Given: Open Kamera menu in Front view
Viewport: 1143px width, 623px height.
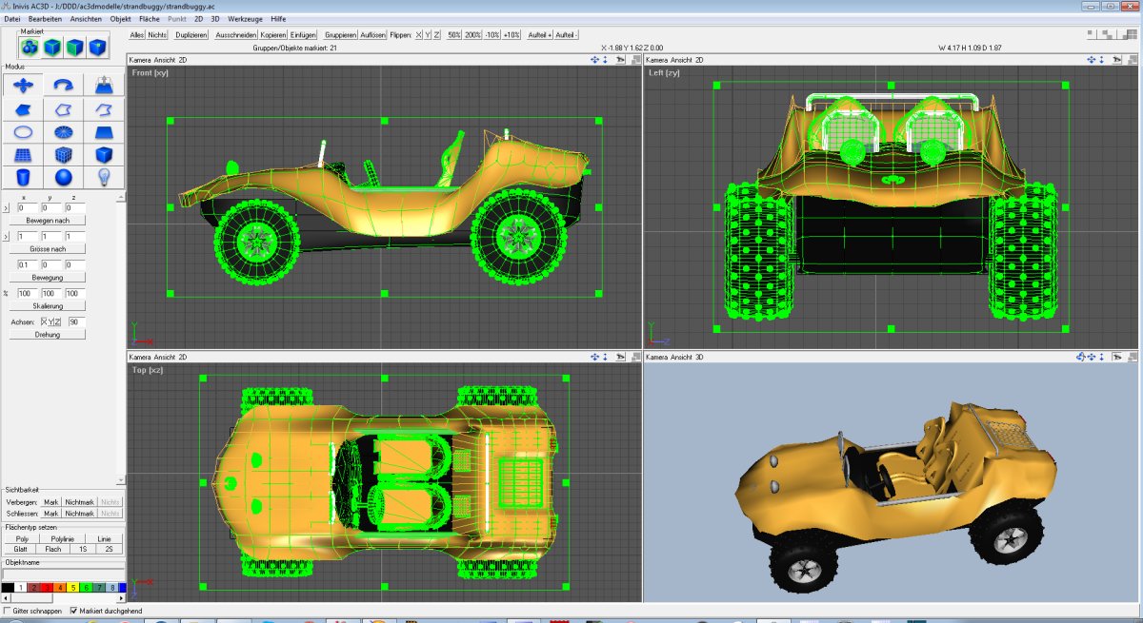Looking at the screenshot, I should pyautogui.click(x=142, y=60).
